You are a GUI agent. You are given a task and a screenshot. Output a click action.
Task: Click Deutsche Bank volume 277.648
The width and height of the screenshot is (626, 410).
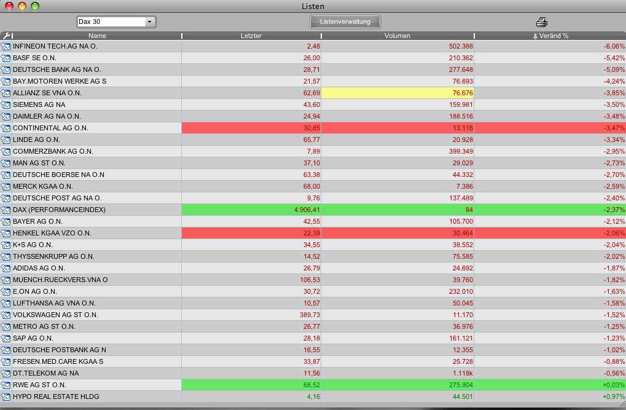[461, 70]
